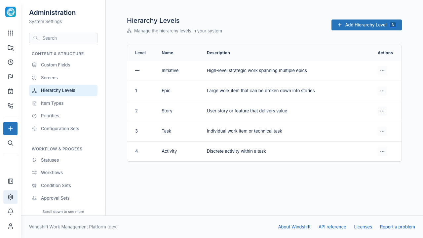Open the user profile icon
This screenshot has width=423, height=238.
pos(11,226)
